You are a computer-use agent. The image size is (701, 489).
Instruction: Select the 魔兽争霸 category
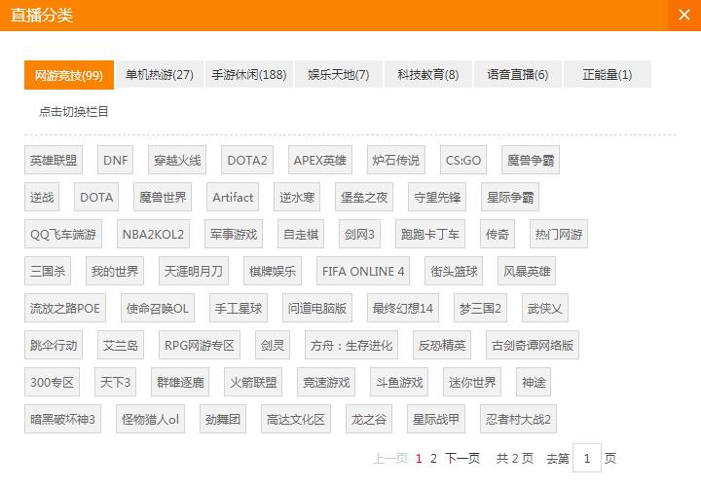(531, 160)
